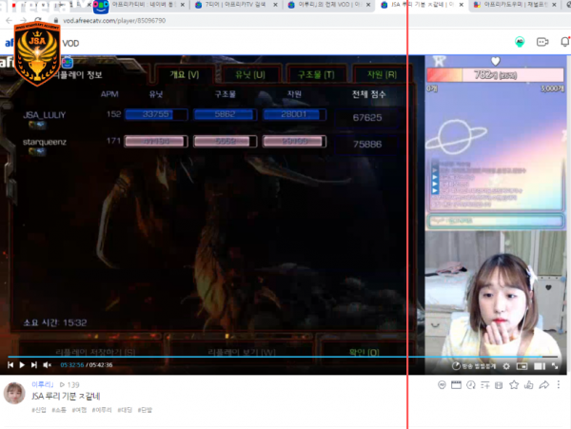Click the round AD icon below the player
571x429 pixels.
(x=442, y=385)
